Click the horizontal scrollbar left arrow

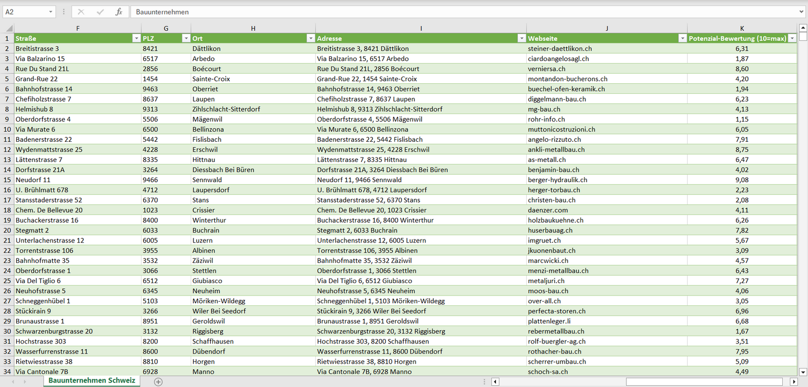[x=495, y=382]
